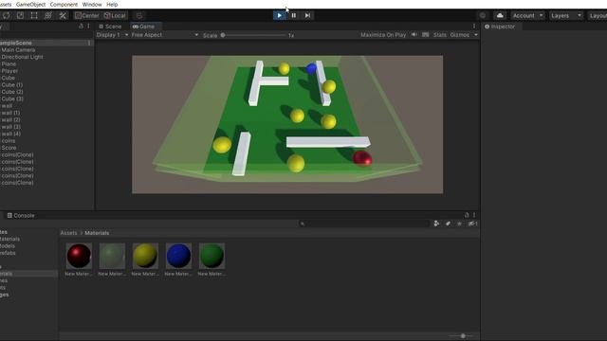Click the Project search field

point(364,224)
